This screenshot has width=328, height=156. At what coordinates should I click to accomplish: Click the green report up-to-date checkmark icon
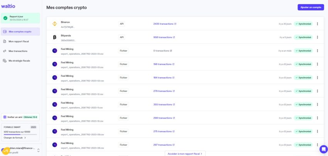click(5, 18)
